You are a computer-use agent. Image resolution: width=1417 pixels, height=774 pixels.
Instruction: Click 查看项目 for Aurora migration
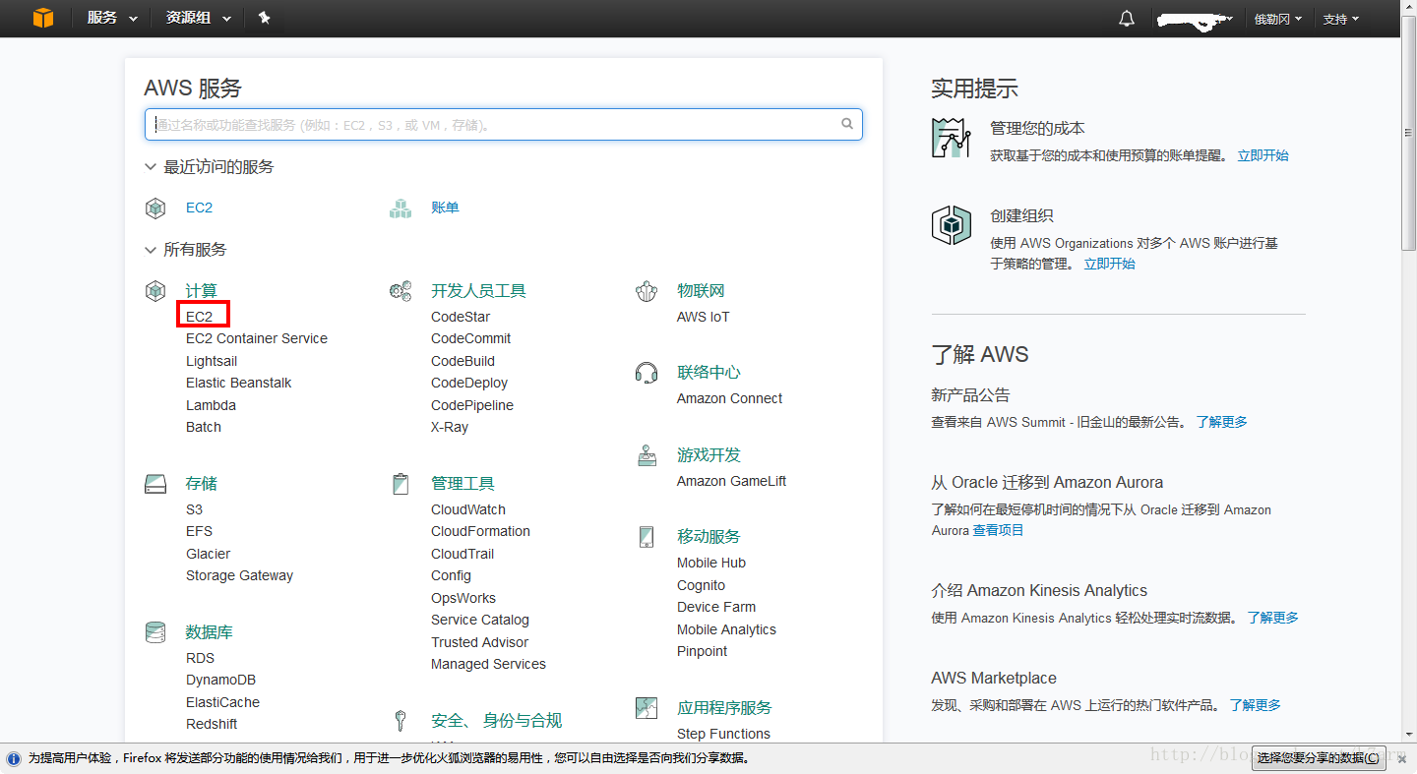pos(999,530)
